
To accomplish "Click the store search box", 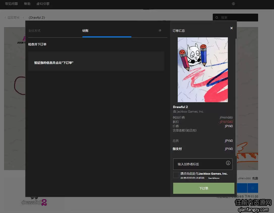I will click(235, 17).
